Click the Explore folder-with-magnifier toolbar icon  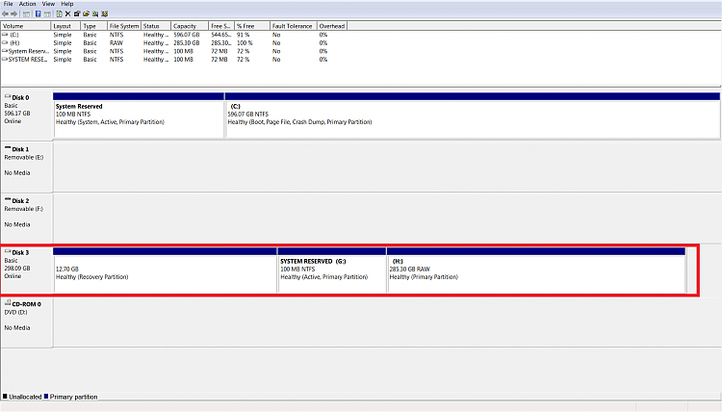click(x=95, y=13)
